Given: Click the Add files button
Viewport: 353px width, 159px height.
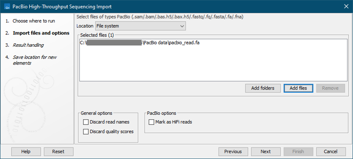Looking at the screenshot, I should point(298,88).
